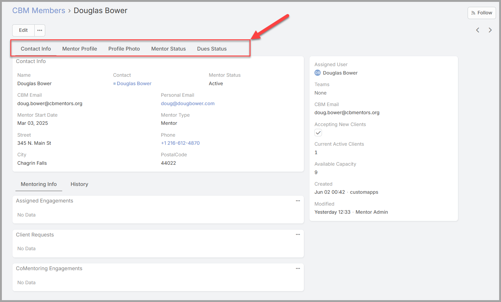This screenshot has width=501, height=302.
Task: Open the CoMentoring Engagements panel options menu
Action: click(x=298, y=268)
